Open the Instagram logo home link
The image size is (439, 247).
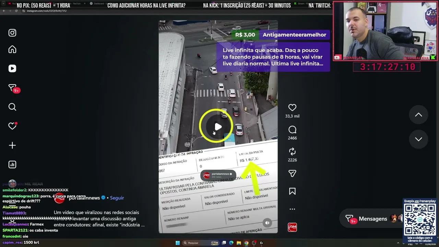12,33
